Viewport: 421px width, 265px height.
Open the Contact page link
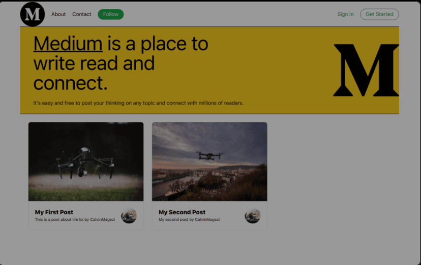click(x=82, y=14)
